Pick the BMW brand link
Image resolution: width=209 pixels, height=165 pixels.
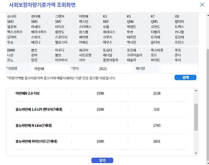point(11,50)
